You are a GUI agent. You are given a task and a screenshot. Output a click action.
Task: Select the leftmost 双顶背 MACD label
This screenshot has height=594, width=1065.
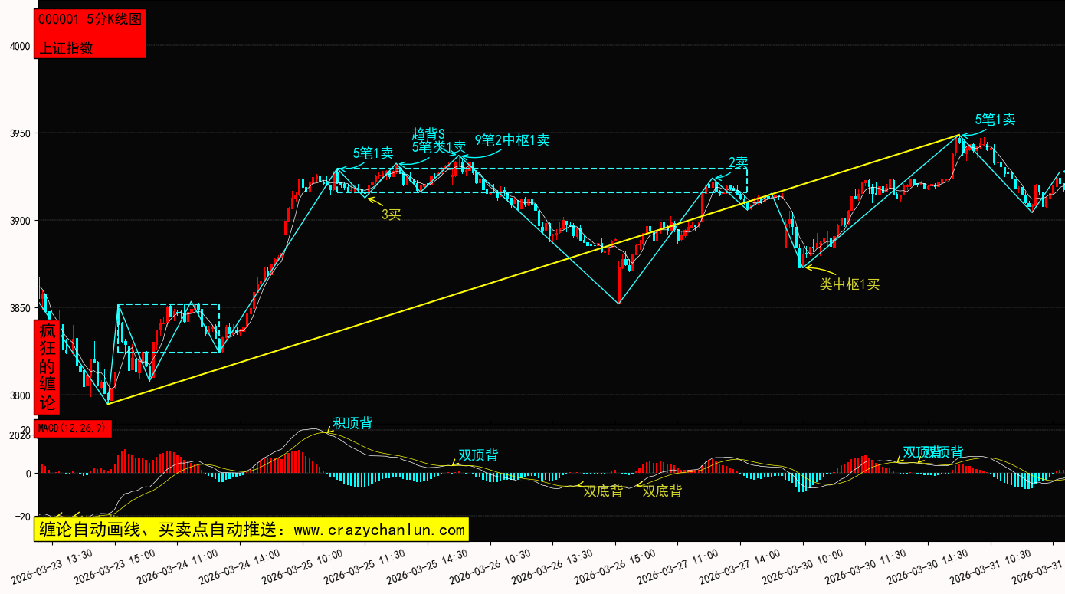click(x=478, y=455)
